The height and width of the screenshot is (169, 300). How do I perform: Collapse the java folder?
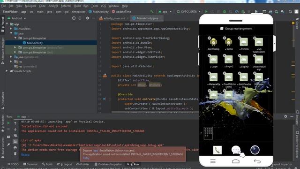11,33
